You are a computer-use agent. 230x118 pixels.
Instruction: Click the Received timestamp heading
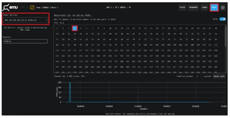pyautogui.click(x=73, y=16)
